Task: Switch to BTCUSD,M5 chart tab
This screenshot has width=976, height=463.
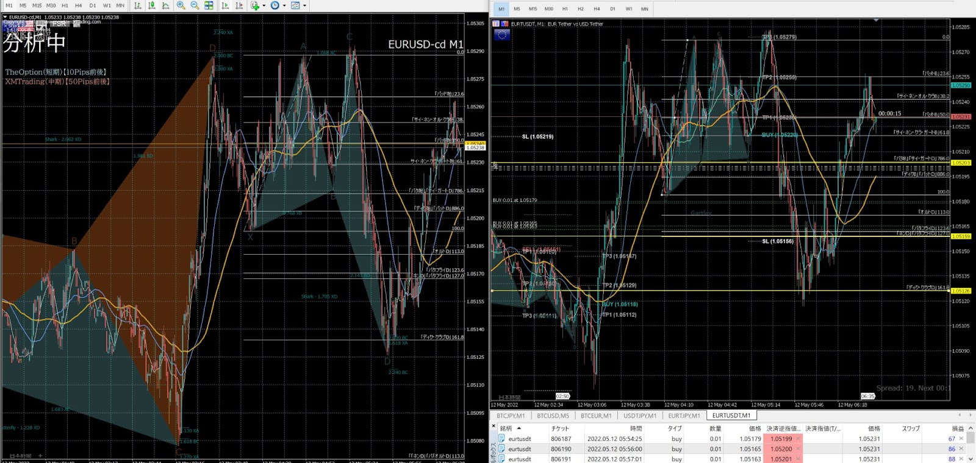Action: [x=553, y=415]
